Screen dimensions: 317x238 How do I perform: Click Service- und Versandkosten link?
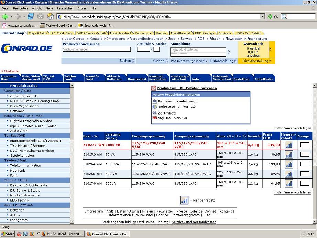[x=194, y=222]
